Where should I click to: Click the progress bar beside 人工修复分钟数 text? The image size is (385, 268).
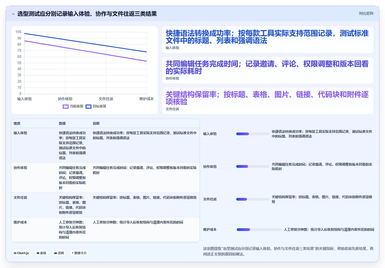point(259,230)
